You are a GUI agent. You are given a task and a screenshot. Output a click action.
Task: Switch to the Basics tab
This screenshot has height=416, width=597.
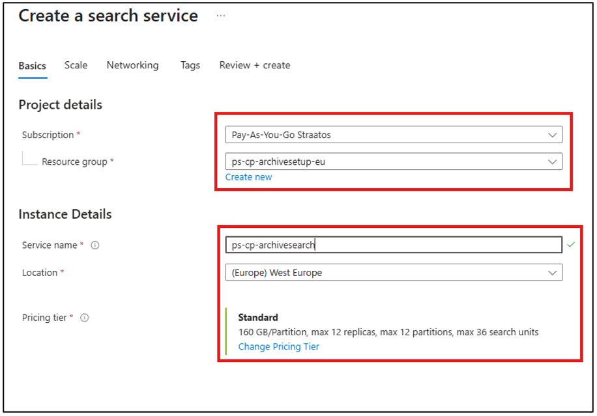(x=32, y=66)
